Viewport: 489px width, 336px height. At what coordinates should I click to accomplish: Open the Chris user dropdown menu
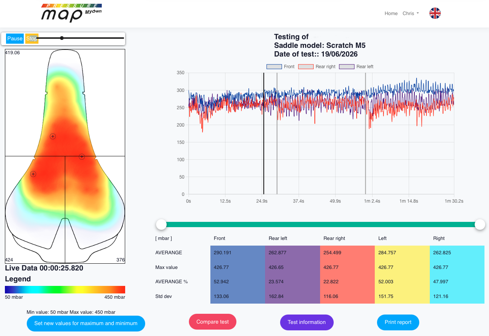tap(411, 13)
